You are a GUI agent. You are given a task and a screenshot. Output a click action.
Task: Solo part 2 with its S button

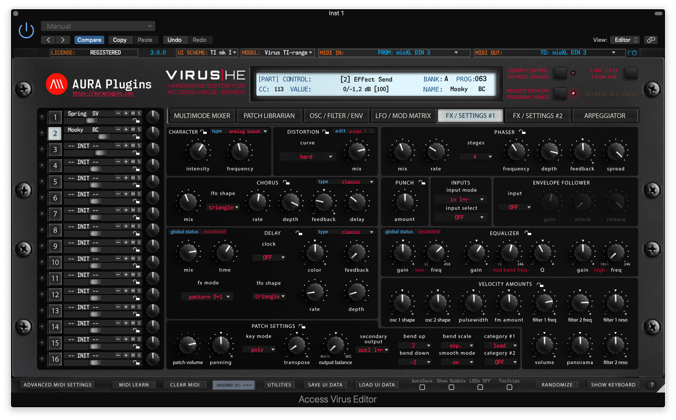click(x=139, y=130)
